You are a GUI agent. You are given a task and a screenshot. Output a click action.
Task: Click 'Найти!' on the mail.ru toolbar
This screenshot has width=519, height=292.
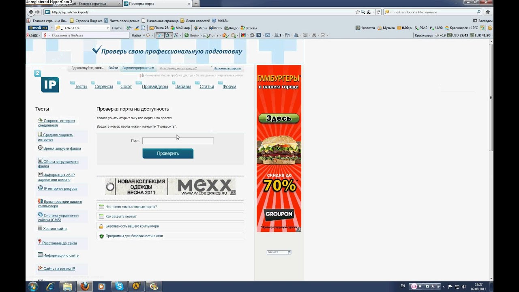tap(117, 28)
